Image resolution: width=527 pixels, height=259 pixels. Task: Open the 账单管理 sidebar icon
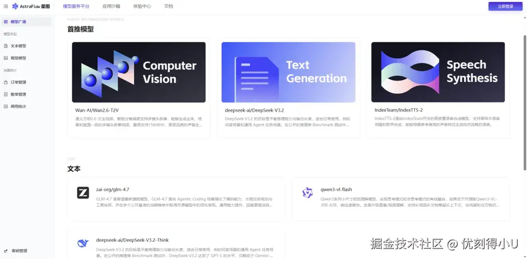click(x=6, y=95)
